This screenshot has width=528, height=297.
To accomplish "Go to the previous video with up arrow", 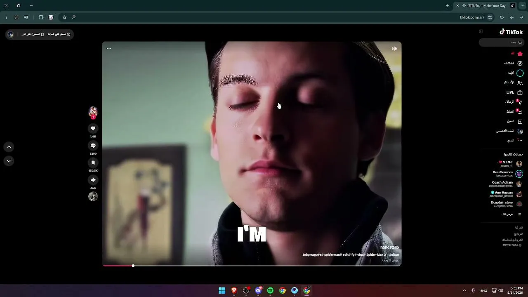I will 9,147.
